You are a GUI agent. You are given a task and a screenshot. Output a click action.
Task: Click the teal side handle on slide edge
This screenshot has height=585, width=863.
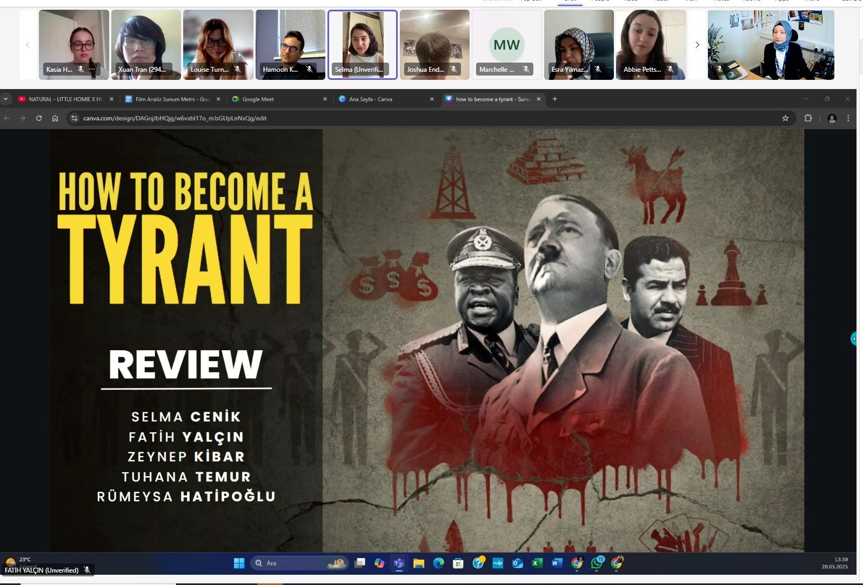[x=854, y=339]
